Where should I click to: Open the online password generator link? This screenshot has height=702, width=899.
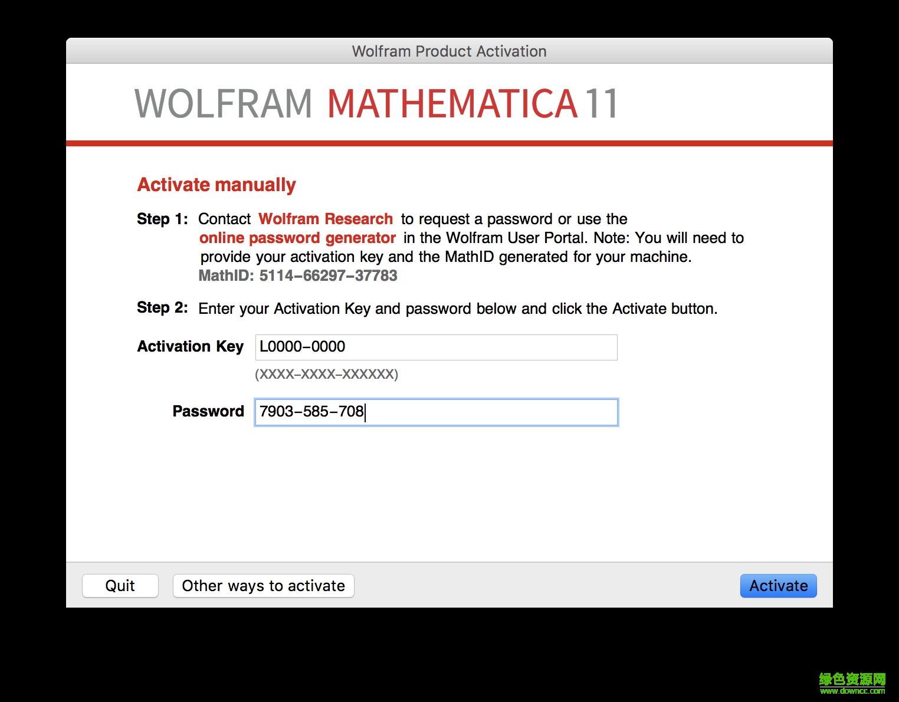(x=297, y=238)
